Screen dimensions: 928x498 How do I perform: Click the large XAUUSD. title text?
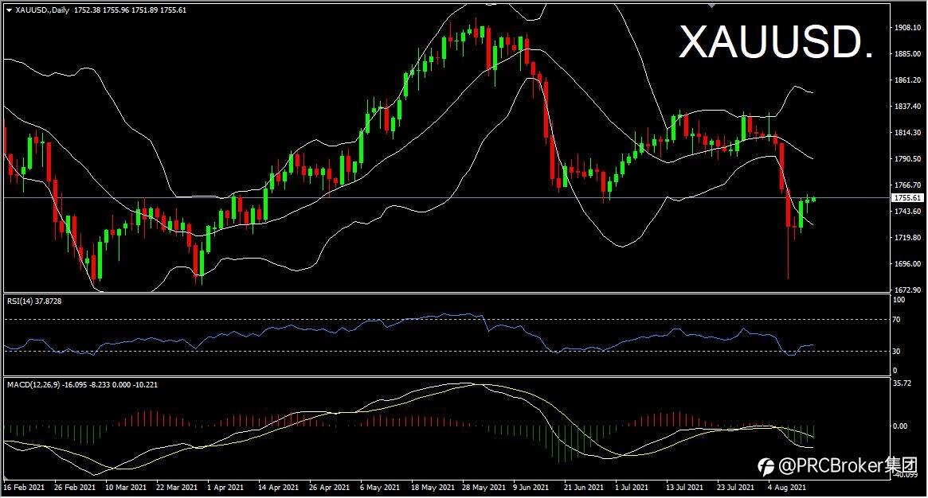(776, 42)
